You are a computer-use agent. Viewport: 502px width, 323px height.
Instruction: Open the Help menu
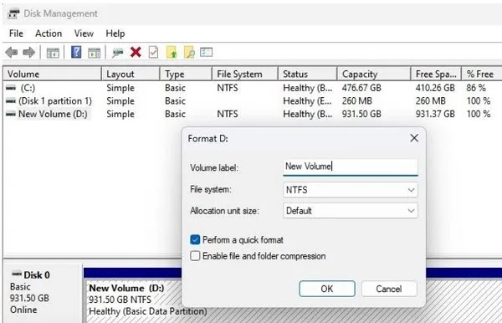click(x=115, y=33)
